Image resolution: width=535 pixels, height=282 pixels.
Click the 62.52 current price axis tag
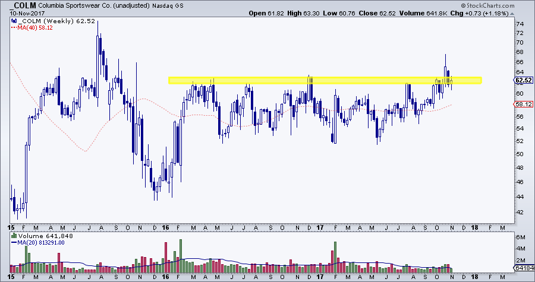(524, 81)
